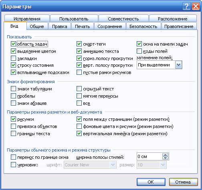The image size is (202, 190).
Task: Go to the Расположение tab
Action: tap(173, 19)
